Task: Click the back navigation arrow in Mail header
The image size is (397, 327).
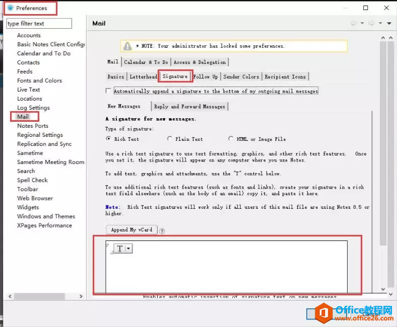Action: [x=354, y=23]
